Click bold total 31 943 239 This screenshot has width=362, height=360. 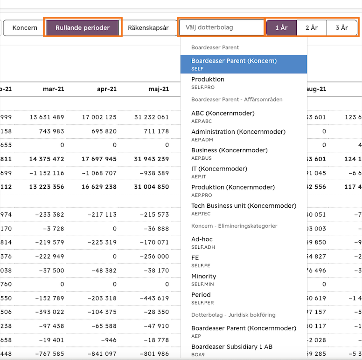(152, 159)
